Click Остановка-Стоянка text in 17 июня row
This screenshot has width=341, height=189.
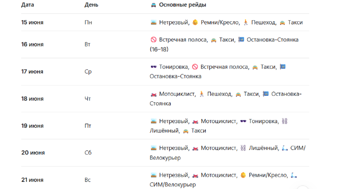tap(175, 77)
